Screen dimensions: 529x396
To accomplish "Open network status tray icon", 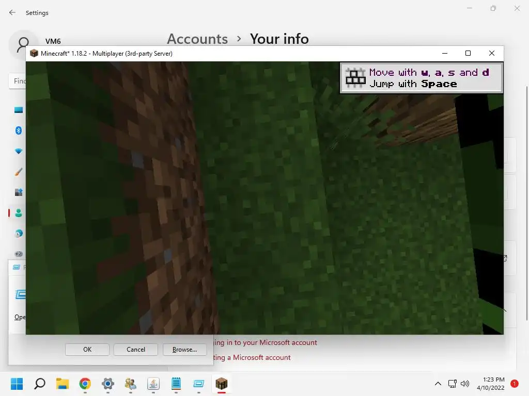I will pyautogui.click(x=453, y=384).
